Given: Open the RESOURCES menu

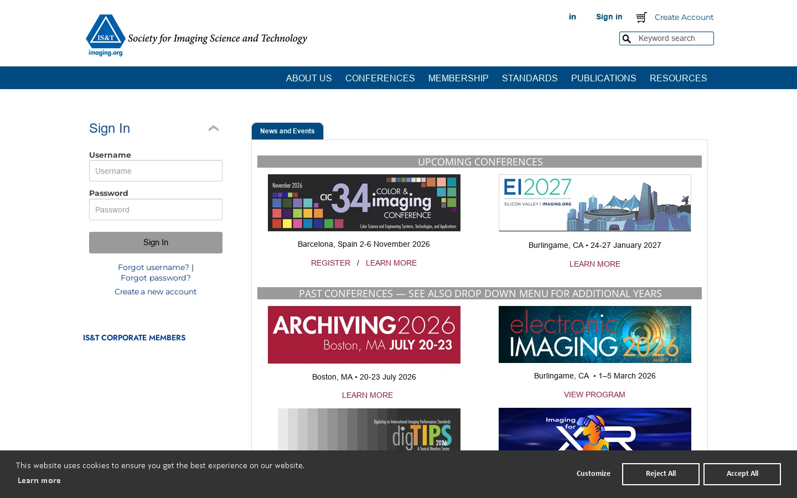Looking at the screenshot, I should click(x=679, y=78).
